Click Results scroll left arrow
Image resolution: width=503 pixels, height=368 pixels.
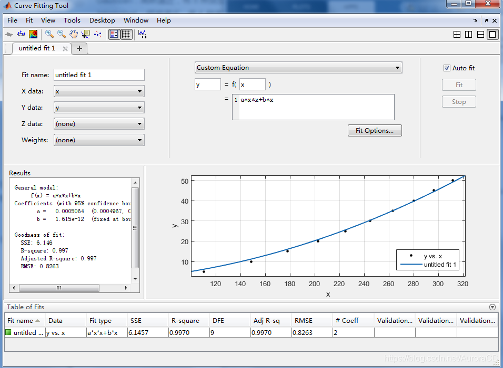click(x=14, y=288)
